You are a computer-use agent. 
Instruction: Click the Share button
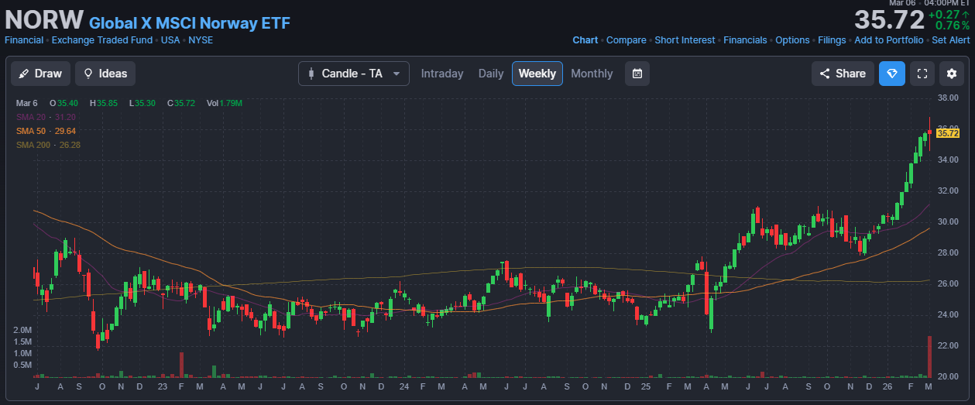(x=843, y=74)
